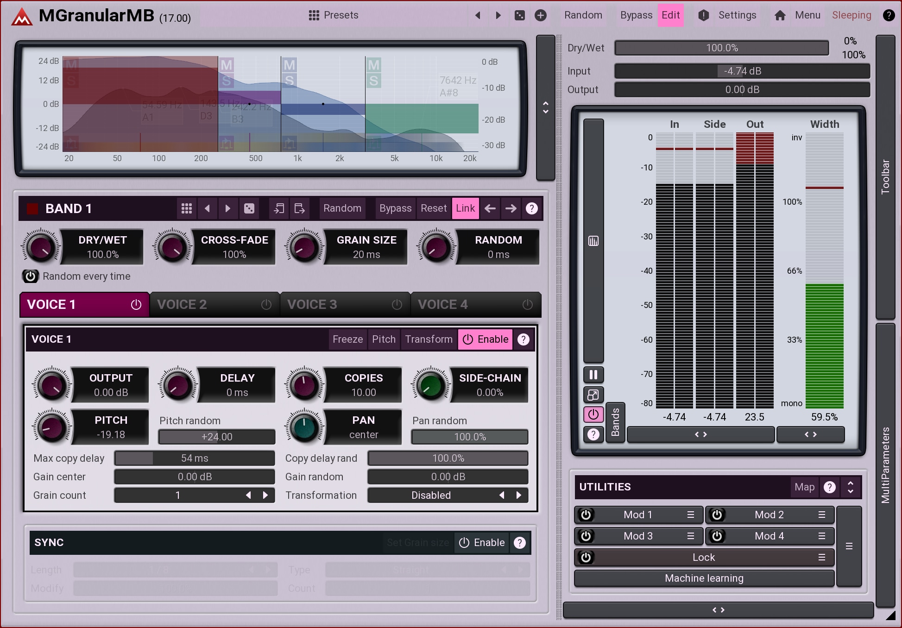Click the Band 1 red color square
Viewport: 902px width, 628px height.
[32, 208]
